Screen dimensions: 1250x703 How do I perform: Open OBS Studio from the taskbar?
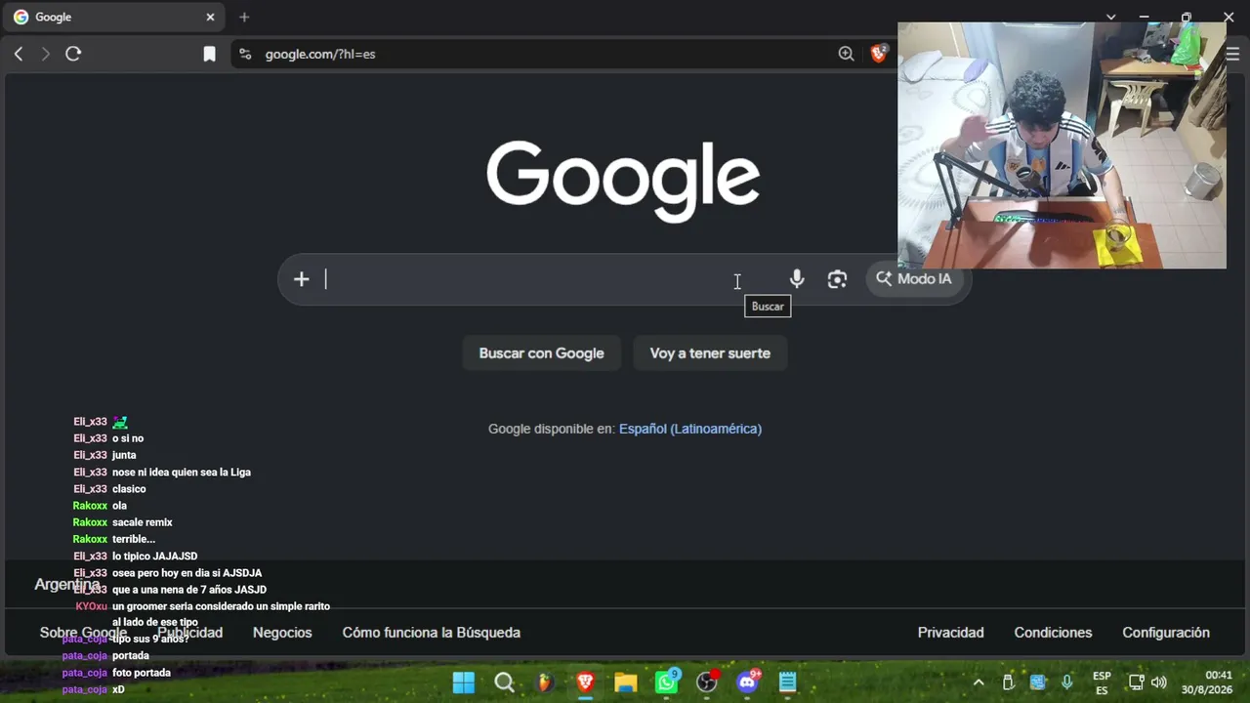707,682
